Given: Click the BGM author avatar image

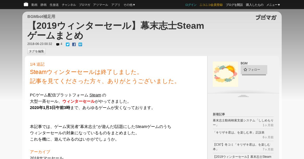Looking at the screenshot, I should (x=225, y=74).
